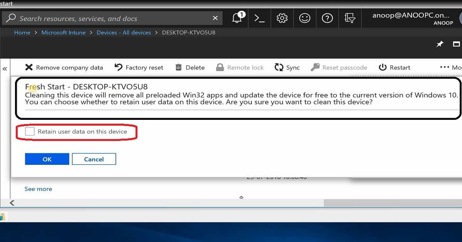Viewport: 462px width, 242px height.
Task: Clear the search box with X
Action: tap(216, 18)
